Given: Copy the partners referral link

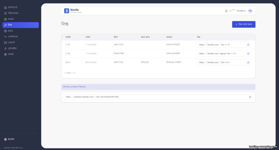Looking at the screenshot, I should [250, 97].
